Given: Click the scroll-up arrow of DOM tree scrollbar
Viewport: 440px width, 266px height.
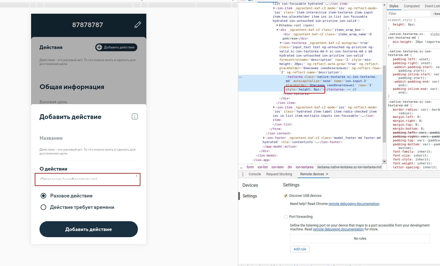Looking at the screenshot, I should 385,5.
